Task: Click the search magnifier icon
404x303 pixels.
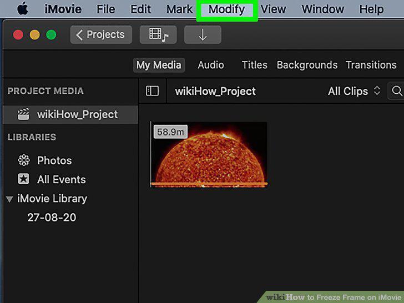Action: click(397, 91)
